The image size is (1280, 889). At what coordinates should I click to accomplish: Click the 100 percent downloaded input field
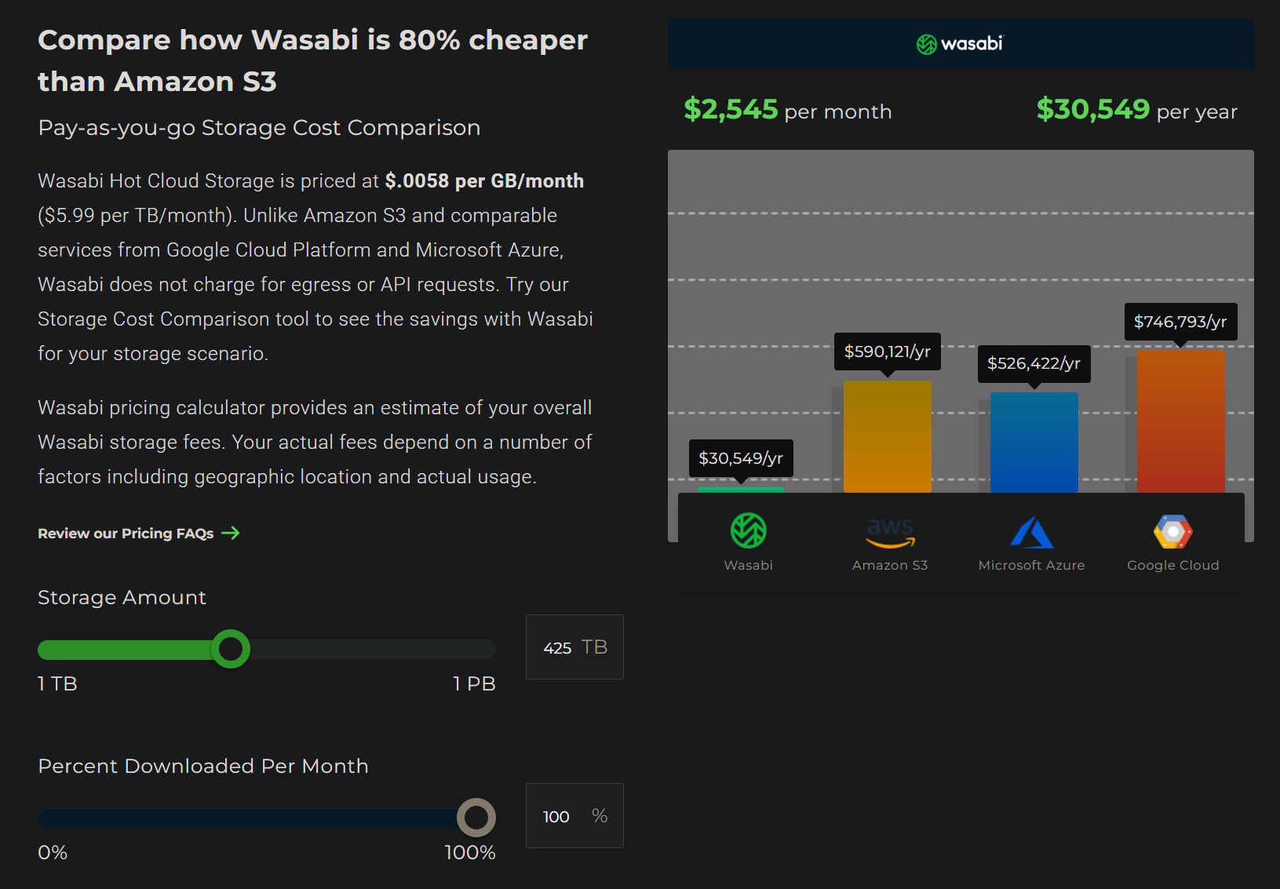tap(557, 817)
